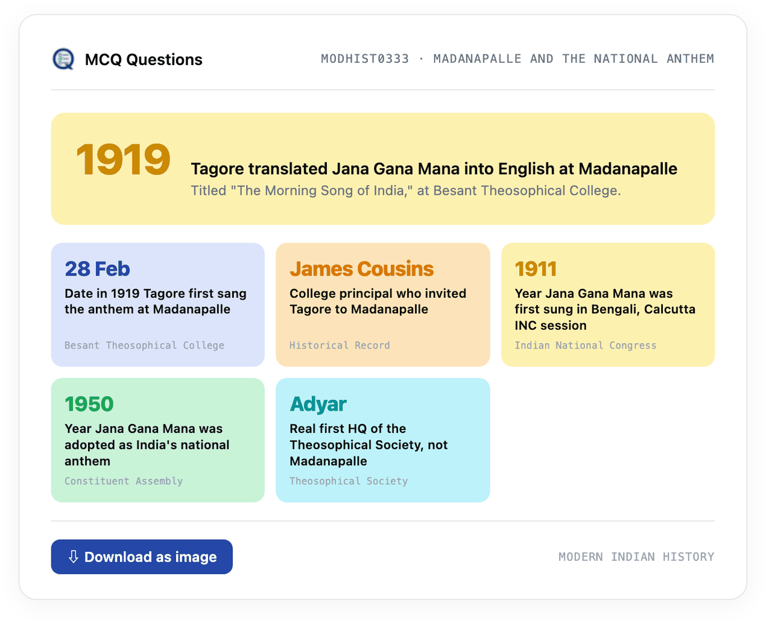Click 'Titled The Morning Song of India' subtitle
The image size is (766, 623).
click(406, 191)
